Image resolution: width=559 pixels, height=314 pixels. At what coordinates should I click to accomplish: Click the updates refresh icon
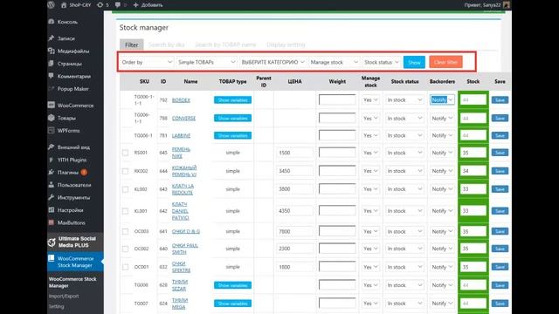click(100, 5)
